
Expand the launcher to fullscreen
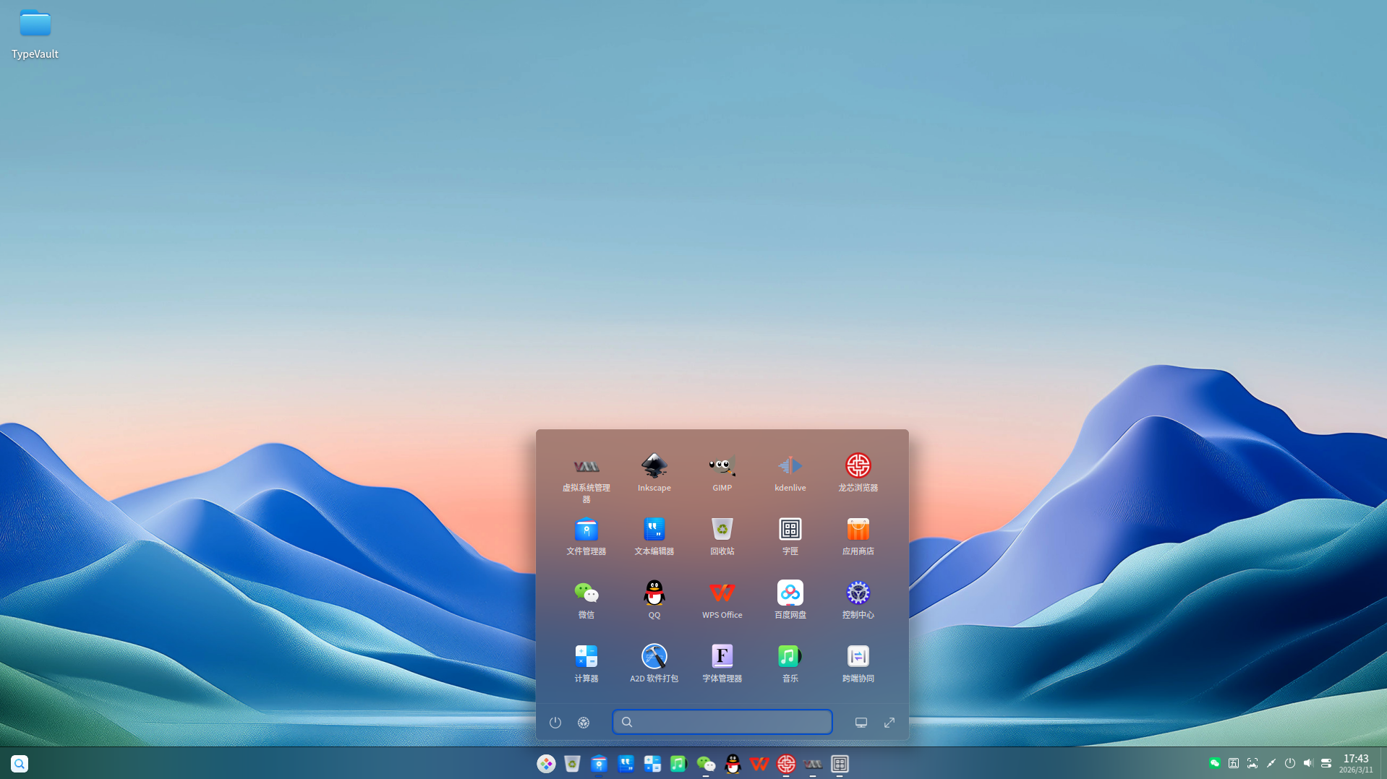889,722
